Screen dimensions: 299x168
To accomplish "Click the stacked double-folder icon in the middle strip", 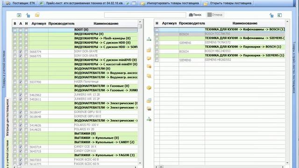I will 149,76.
